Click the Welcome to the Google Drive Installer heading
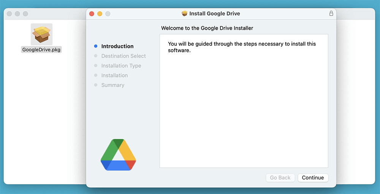The height and width of the screenshot is (194, 380). (x=207, y=28)
